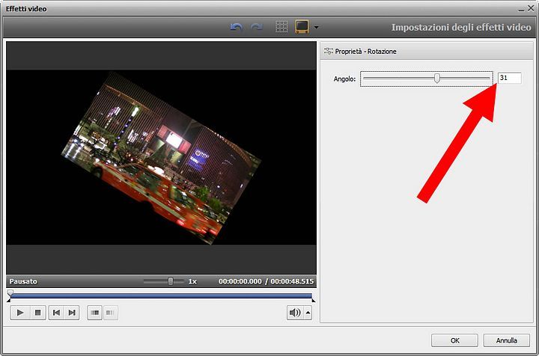Click the right timeline range marker
539x356 pixels.
pos(314,301)
